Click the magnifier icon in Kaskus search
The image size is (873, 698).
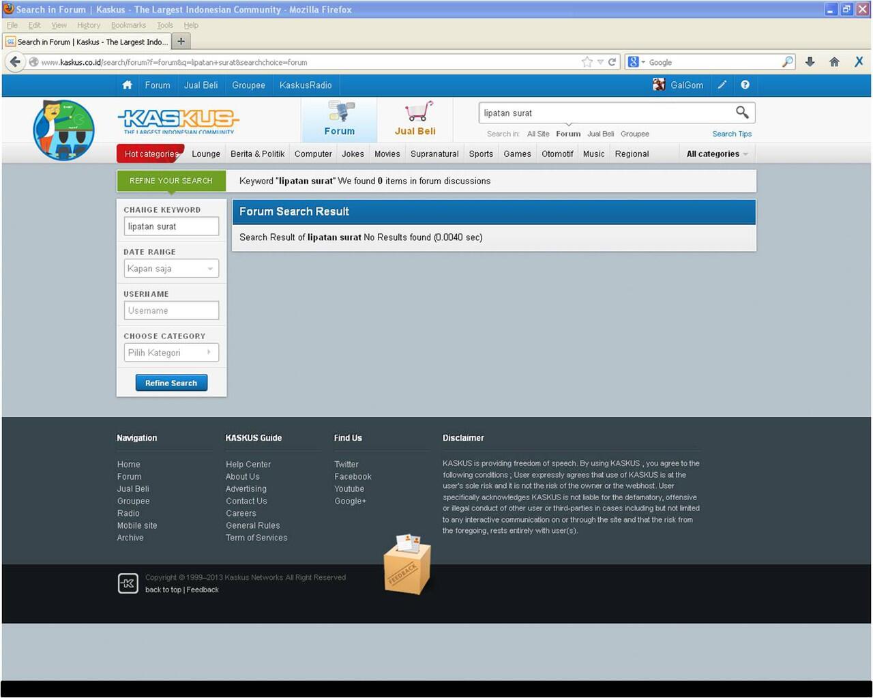pyautogui.click(x=742, y=113)
